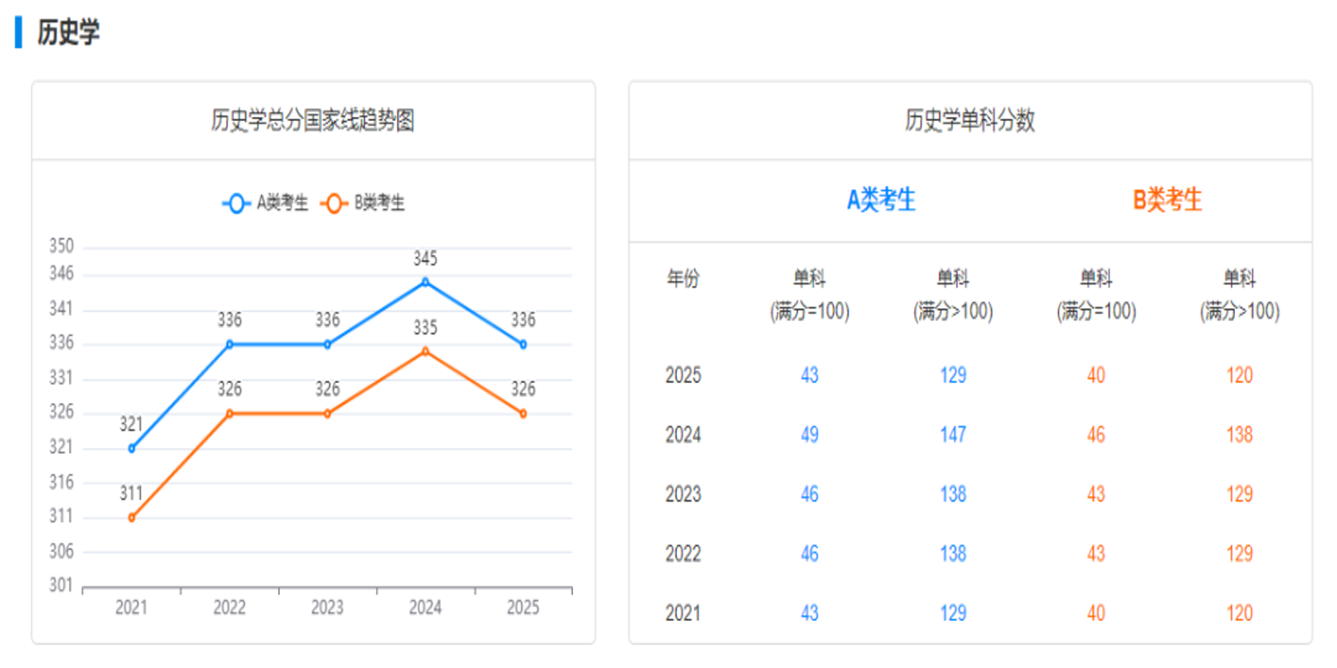
Task: Select the blue A类考生 table header
Action: (x=881, y=199)
